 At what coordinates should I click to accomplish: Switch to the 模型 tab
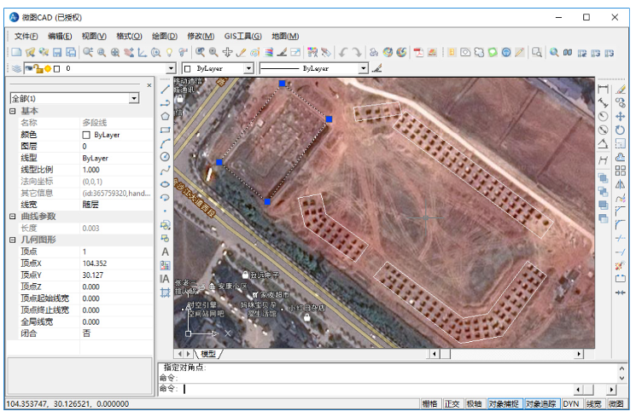tap(207, 353)
